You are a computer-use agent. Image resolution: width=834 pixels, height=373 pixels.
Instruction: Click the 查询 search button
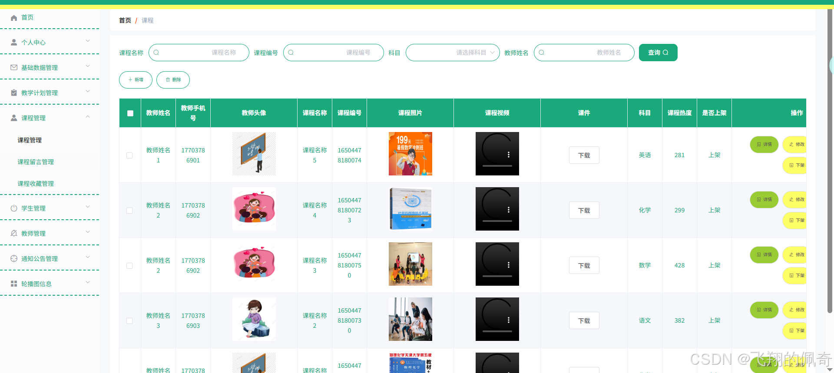(658, 53)
